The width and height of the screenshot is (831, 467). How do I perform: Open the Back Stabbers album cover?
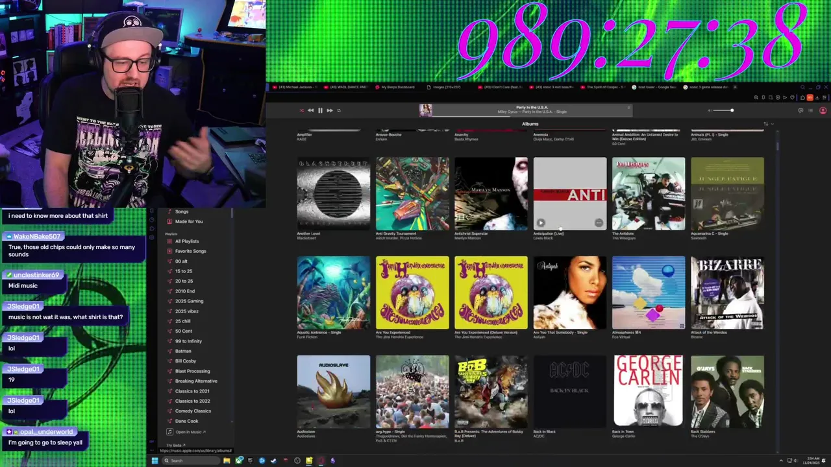point(728,392)
